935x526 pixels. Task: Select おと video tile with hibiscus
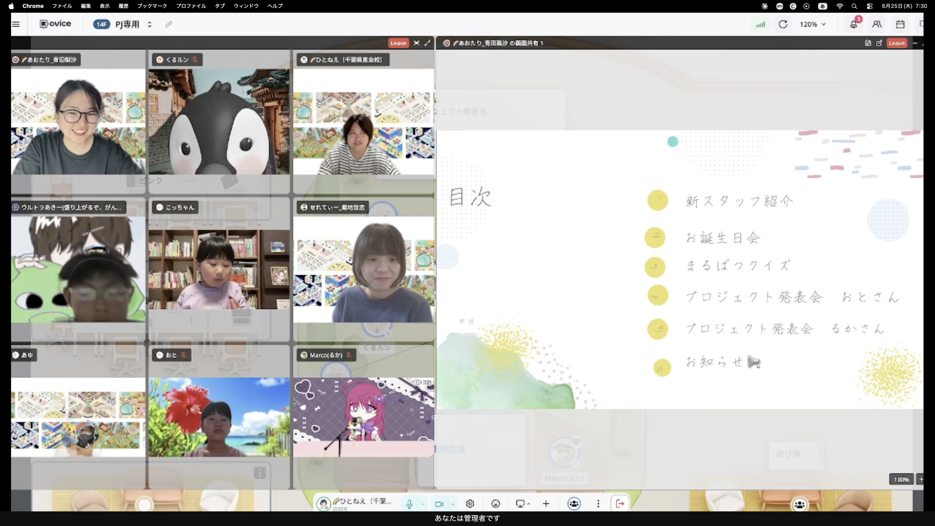(x=219, y=417)
